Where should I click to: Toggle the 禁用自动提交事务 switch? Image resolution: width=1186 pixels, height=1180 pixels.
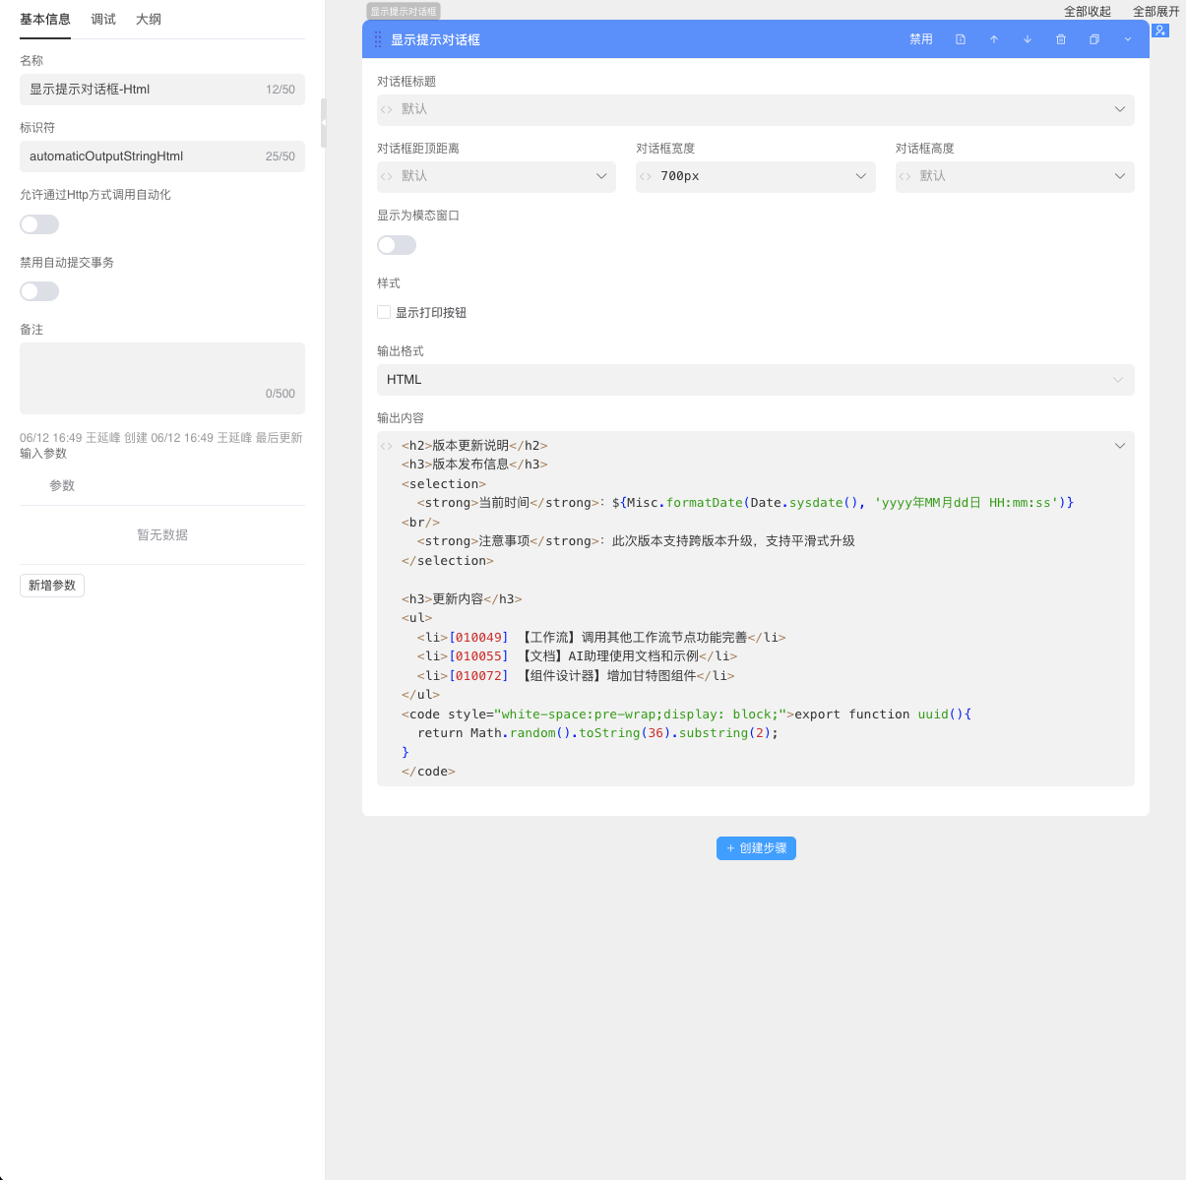39,291
